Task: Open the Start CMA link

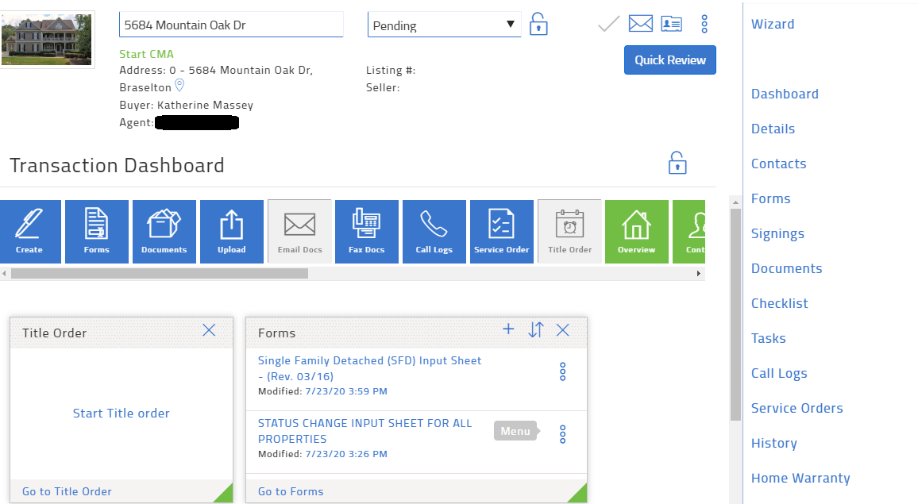Action: pyautogui.click(x=146, y=54)
